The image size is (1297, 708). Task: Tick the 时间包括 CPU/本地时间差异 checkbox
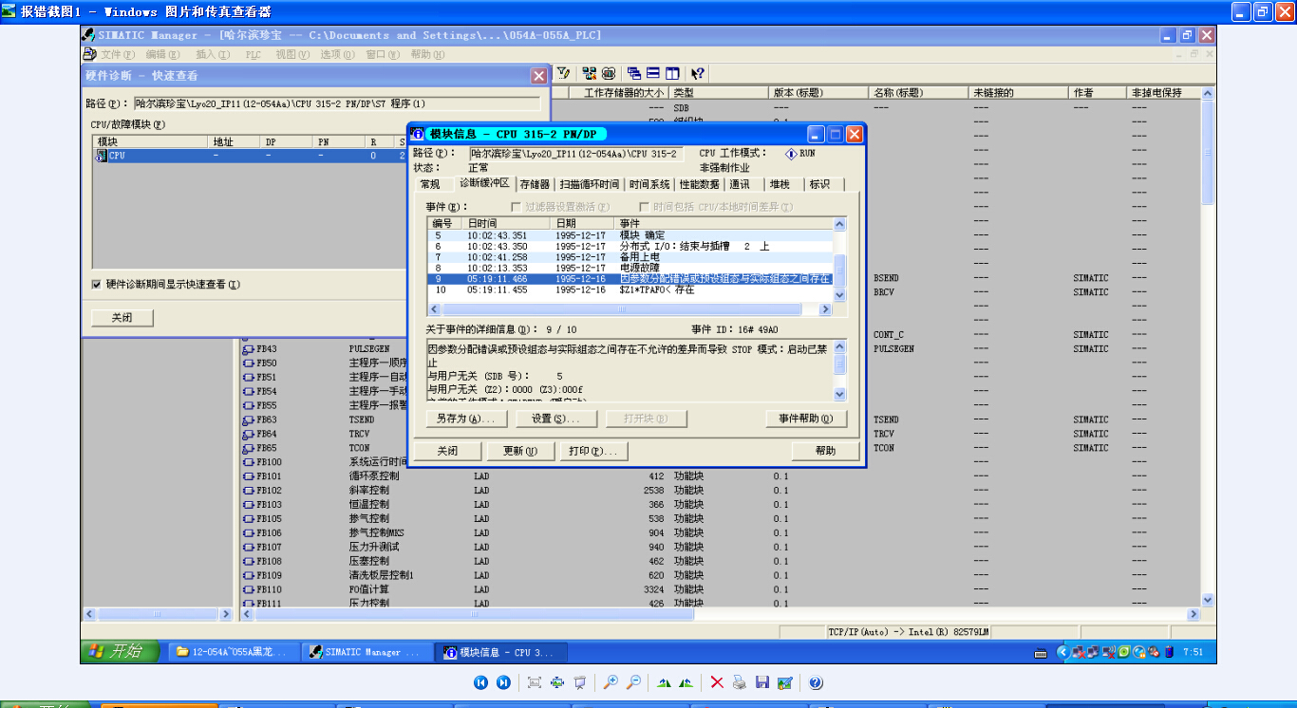(644, 207)
